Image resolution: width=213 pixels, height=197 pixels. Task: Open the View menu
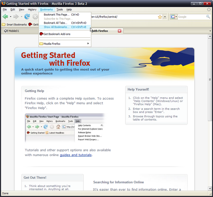point(21,10)
